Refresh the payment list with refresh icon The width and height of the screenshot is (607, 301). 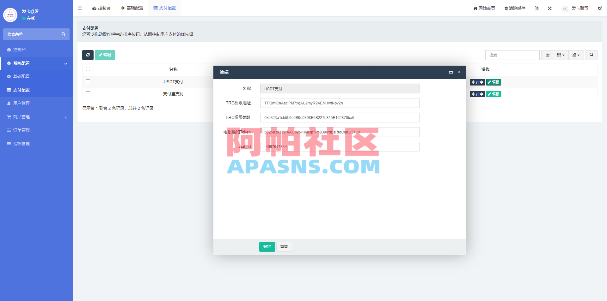[x=88, y=55]
